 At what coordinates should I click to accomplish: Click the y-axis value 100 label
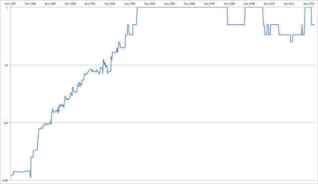coord(6,123)
